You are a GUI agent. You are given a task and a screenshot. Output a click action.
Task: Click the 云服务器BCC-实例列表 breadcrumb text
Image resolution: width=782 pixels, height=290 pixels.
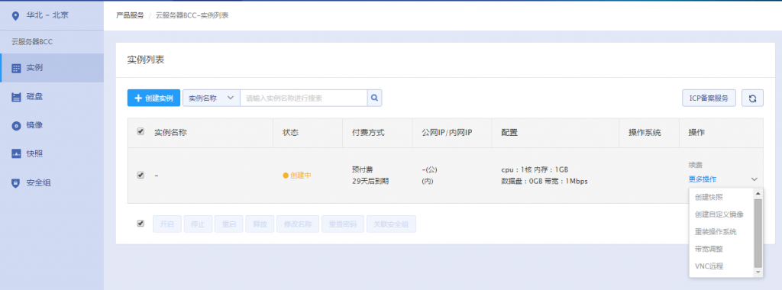pyautogui.click(x=192, y=15)
